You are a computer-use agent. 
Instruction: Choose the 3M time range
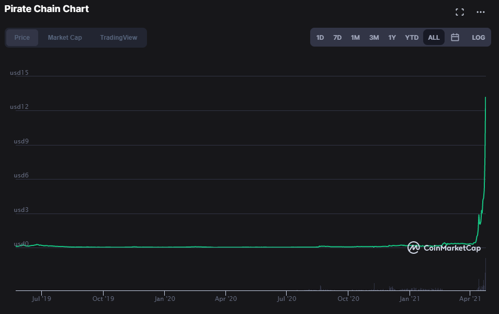pyautogui.click(x=374, y=38)
